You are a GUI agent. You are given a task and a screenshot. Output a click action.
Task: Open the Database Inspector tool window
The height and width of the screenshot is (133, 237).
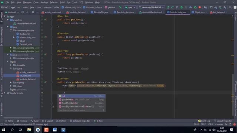pyautogui.click(x=80, y=121)
